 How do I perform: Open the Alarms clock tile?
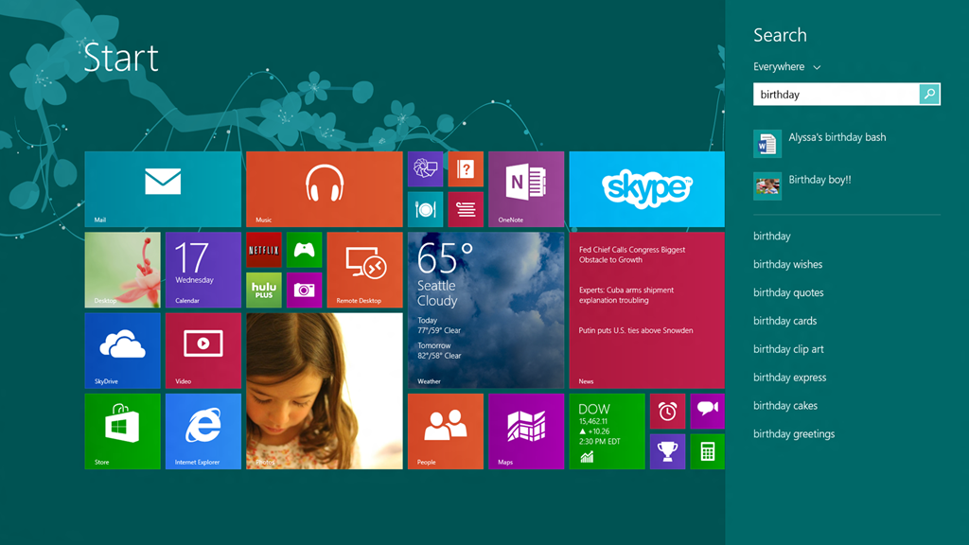(667, 411)
